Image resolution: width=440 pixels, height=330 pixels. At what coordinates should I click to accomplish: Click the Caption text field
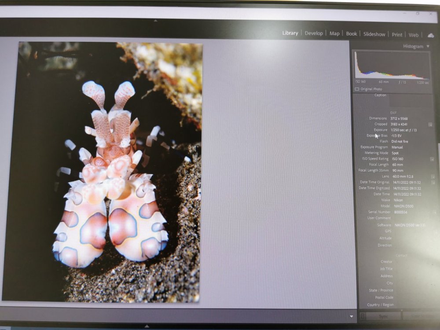[411, 101]
